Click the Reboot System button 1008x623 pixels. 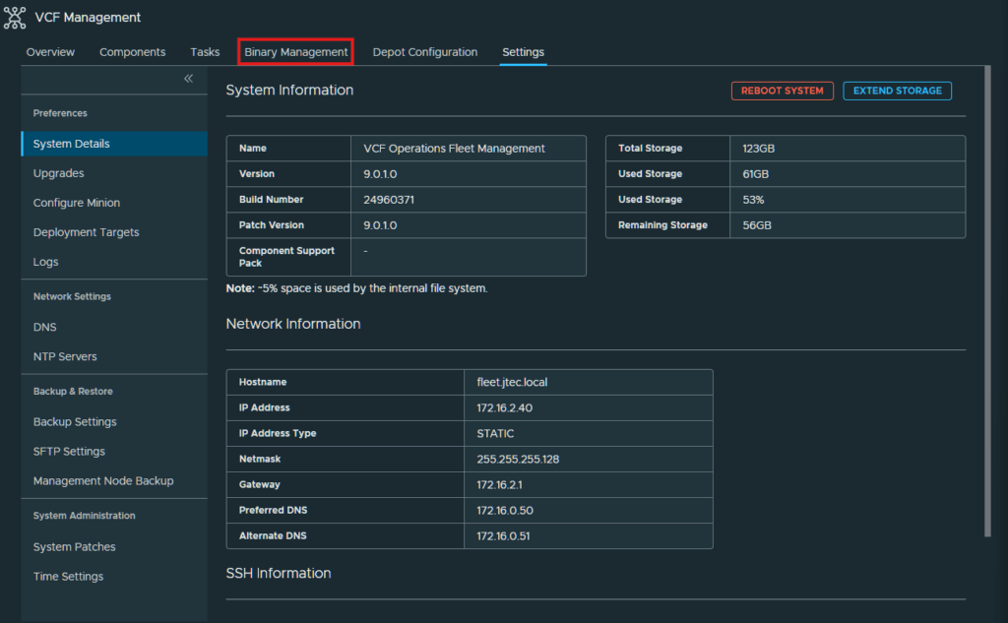pos(783,91)
